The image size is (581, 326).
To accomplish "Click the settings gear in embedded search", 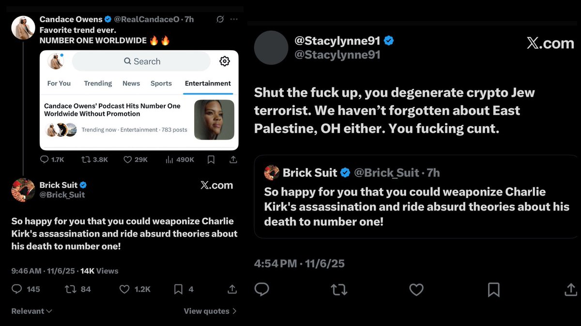I will pos(225,61).
